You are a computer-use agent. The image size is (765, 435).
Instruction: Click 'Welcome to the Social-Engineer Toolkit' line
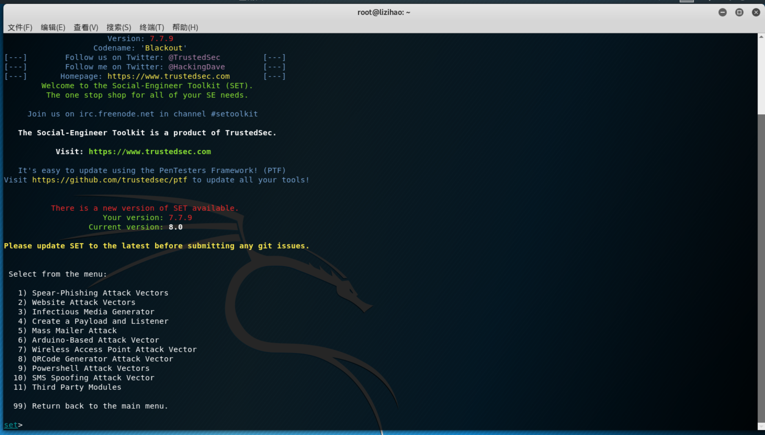pyautogui.click(x=147, y=86)
